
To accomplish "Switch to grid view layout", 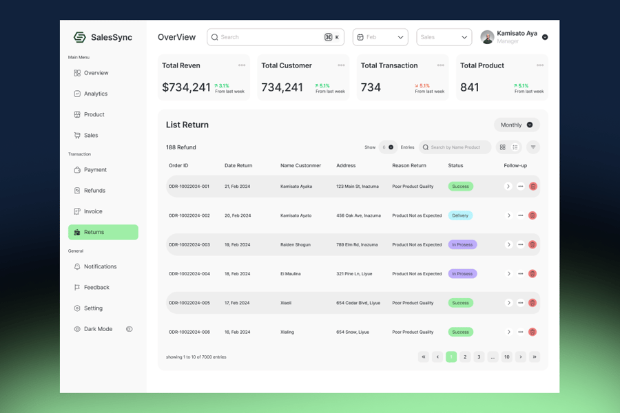I will 503,147.
